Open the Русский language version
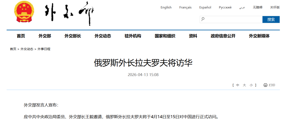The image size is (296, 133). tap(225, 7)
